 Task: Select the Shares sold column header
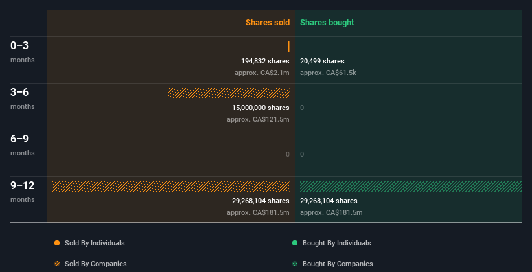tap(267, 23)
